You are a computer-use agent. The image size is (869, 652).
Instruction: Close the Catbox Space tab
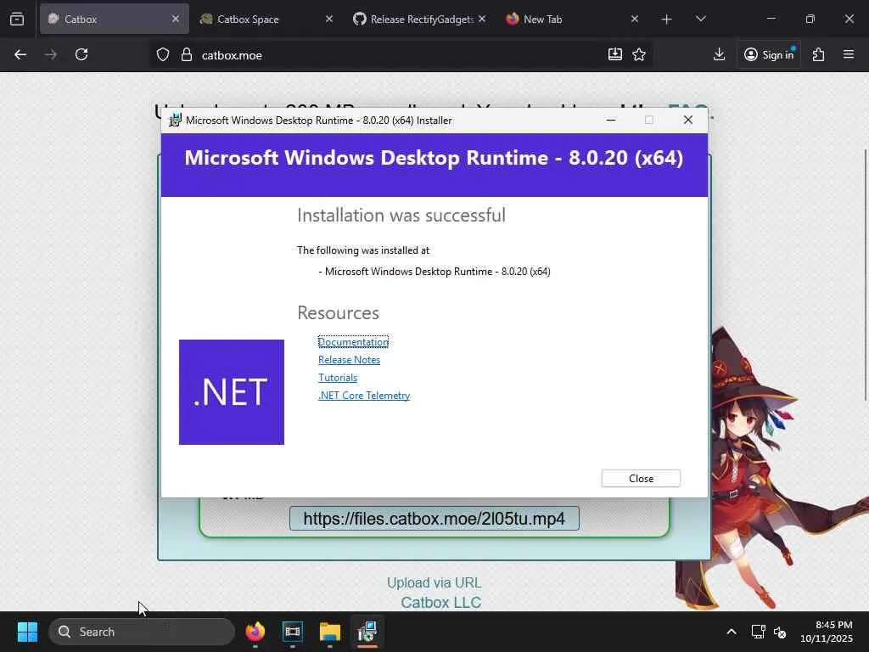click(x=328, y=19)
